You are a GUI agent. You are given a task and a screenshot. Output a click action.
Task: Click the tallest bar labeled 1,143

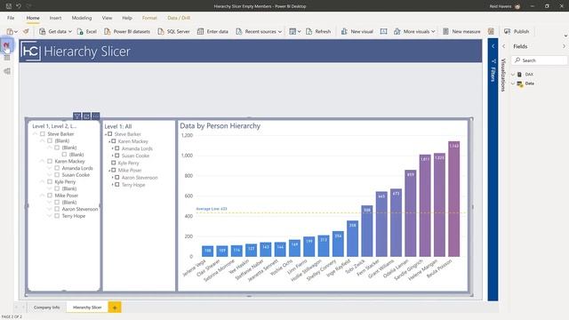(454, 199)
